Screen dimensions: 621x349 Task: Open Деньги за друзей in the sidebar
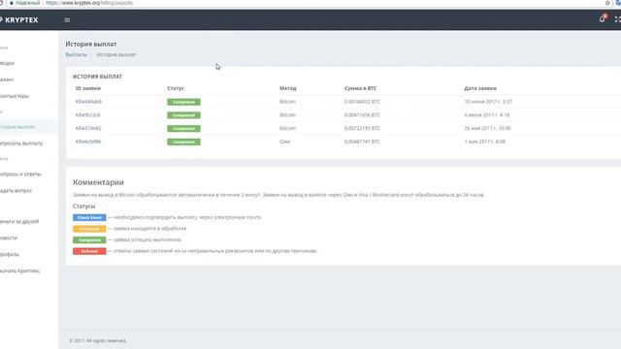tap(19, 221)
